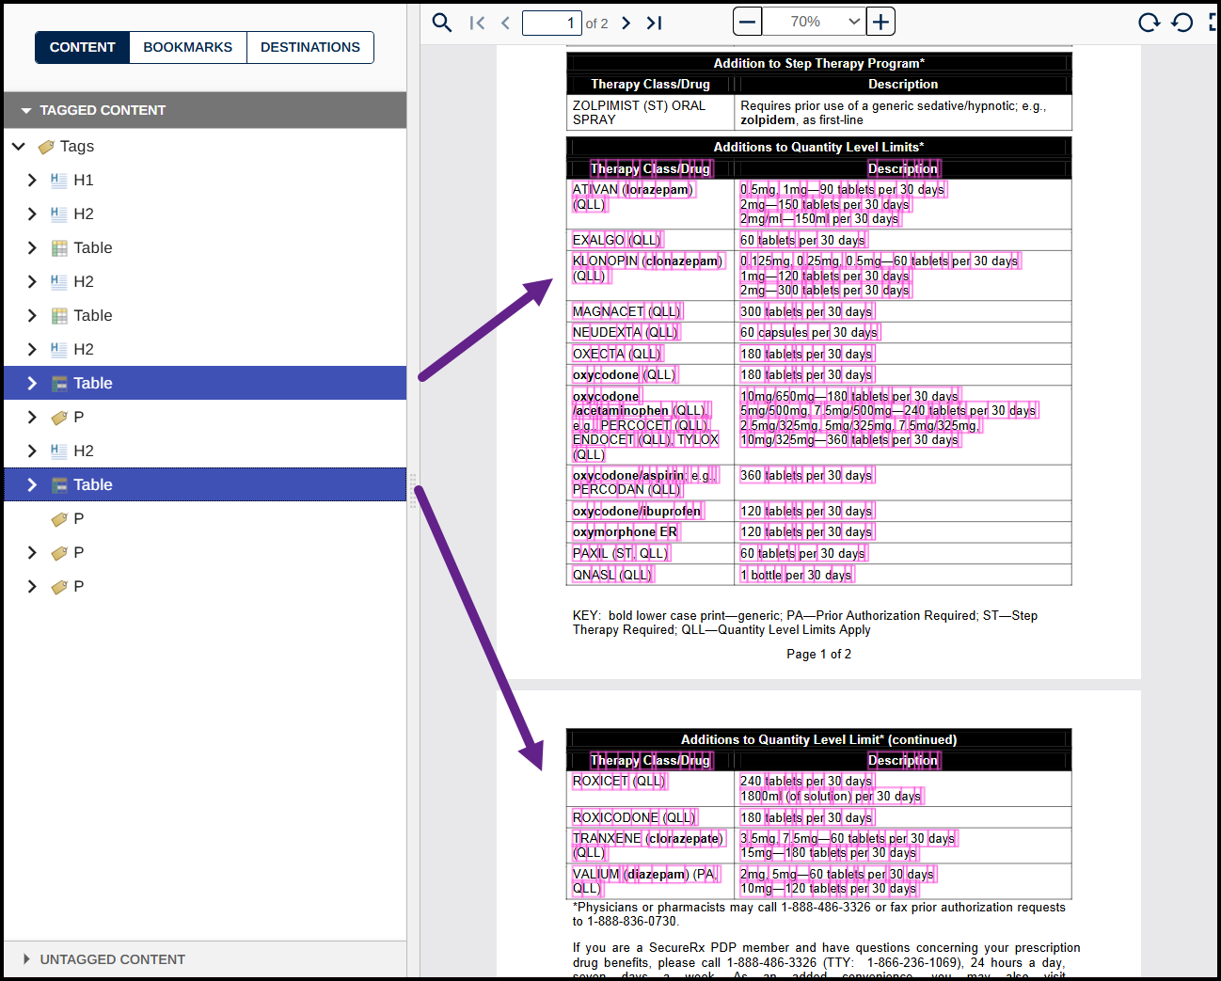
Task: Go to the next page
Action: (x=626, y=23)
